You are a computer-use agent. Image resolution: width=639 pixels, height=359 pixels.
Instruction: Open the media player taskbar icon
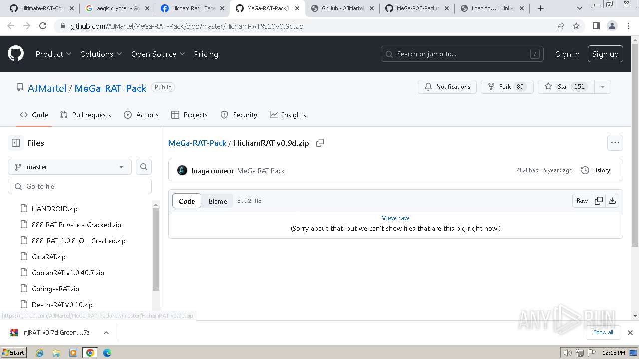tap(73, 353)
